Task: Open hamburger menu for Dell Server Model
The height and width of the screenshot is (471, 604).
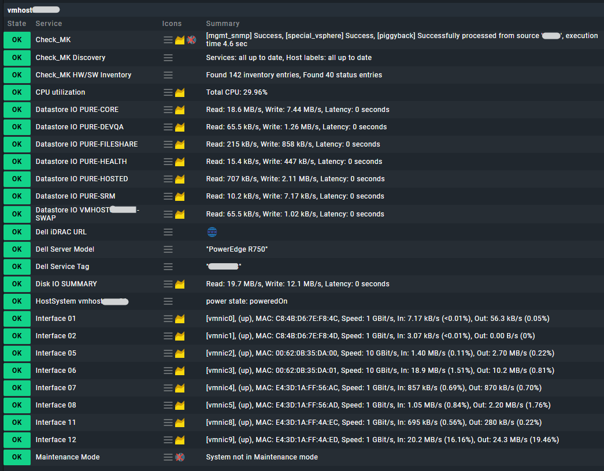Action: (x=168, y=249)
